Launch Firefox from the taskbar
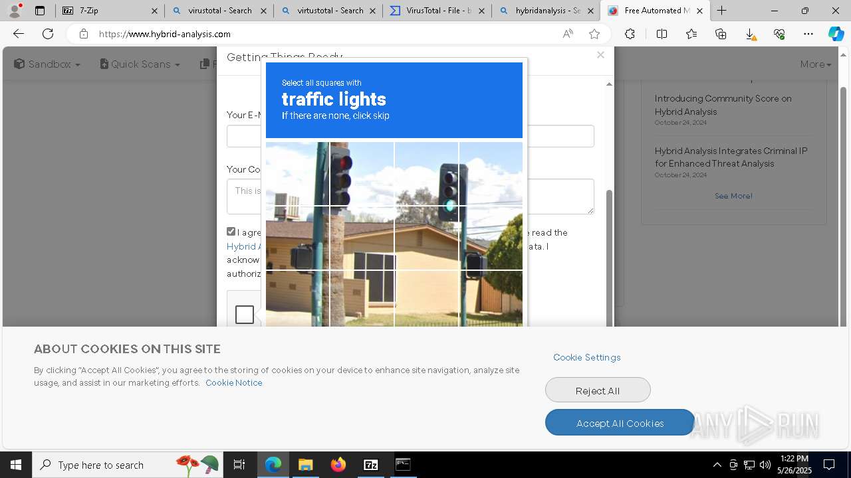 pyautogui.click(x=338, y=465)
